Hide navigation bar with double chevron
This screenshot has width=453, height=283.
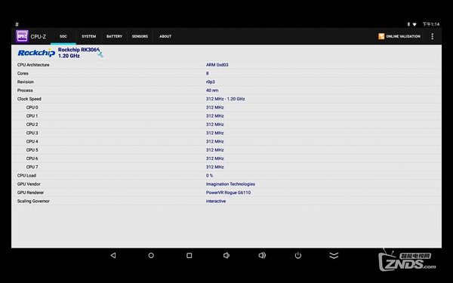pyautogui.click(x=334, y=255)
